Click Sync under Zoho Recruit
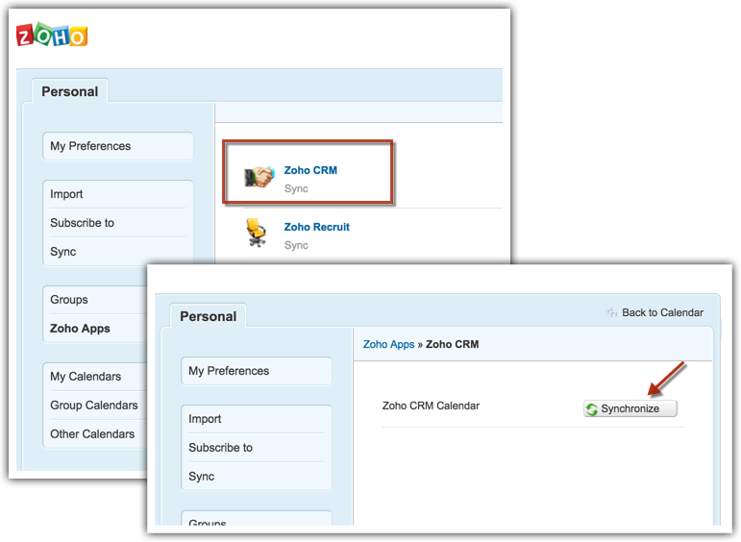Image resolution: width=741 pixels, height=542 pixels. click(296, 245)
